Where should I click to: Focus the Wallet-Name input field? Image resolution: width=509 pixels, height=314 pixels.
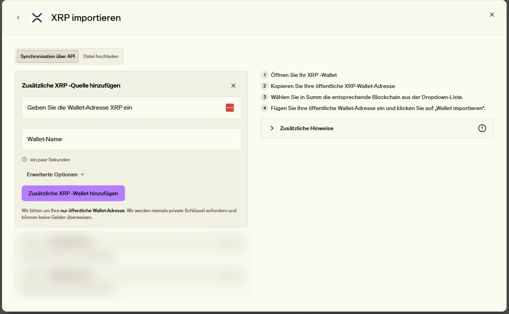[131, 139]
